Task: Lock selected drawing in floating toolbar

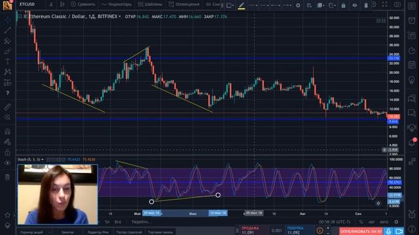Action: coord(343,5)
